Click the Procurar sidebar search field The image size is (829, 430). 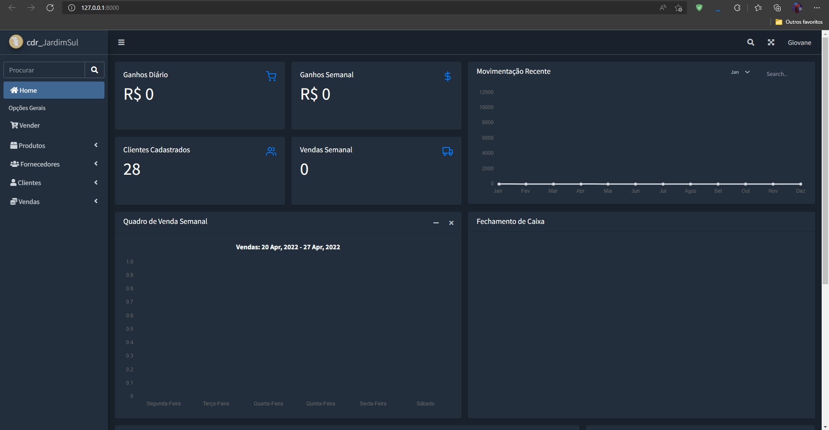[x=44, y=70]
